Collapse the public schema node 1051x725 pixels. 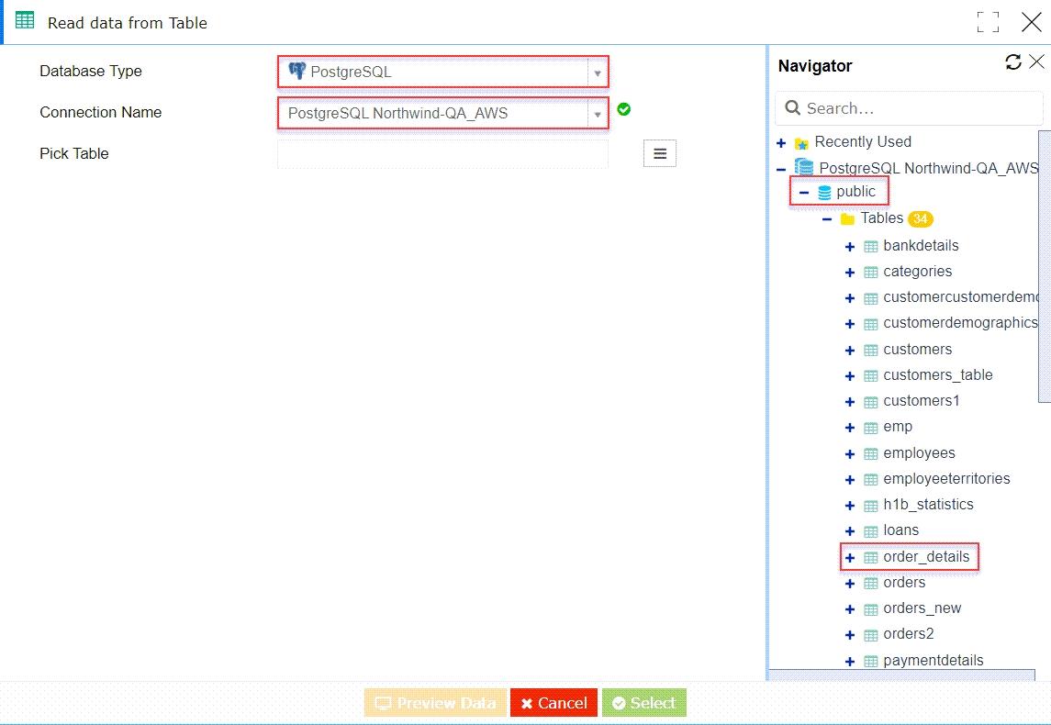coord(805,192)
